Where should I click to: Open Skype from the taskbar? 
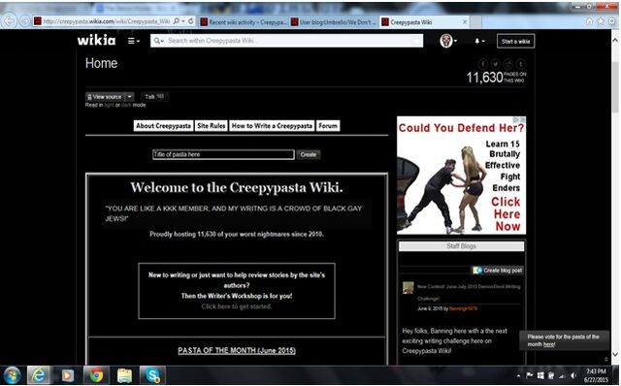[x=152, y=375]
